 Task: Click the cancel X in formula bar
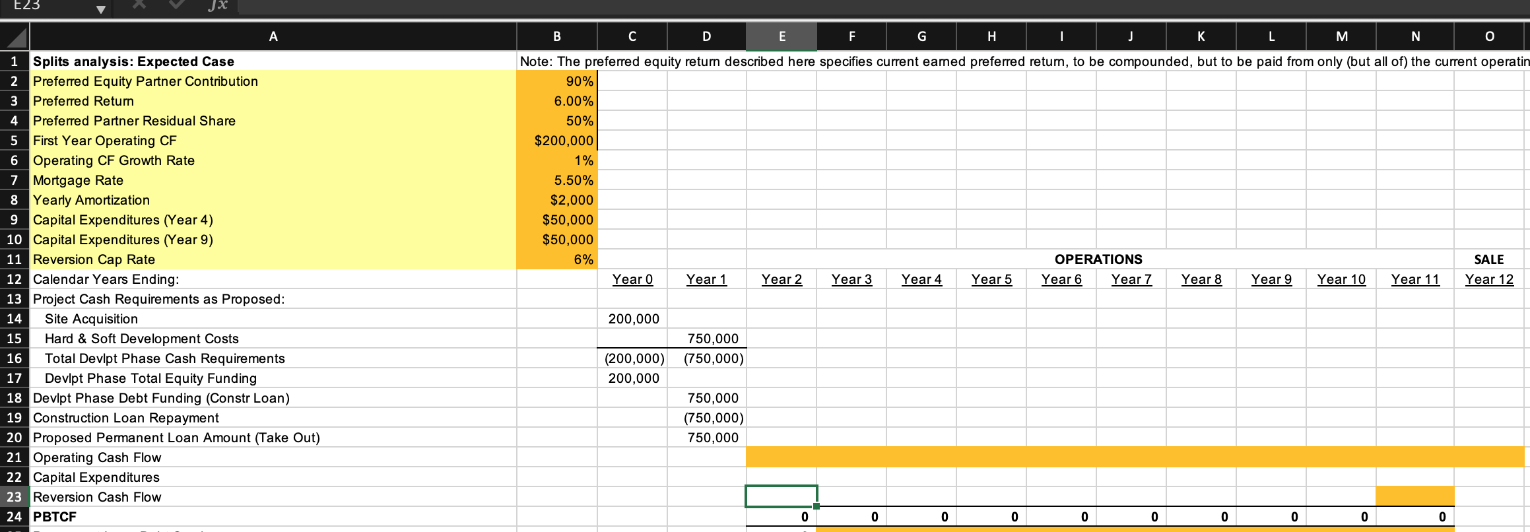point(140,5)
